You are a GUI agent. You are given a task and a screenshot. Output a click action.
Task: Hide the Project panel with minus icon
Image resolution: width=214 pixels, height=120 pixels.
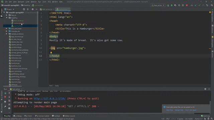point(36,9)
